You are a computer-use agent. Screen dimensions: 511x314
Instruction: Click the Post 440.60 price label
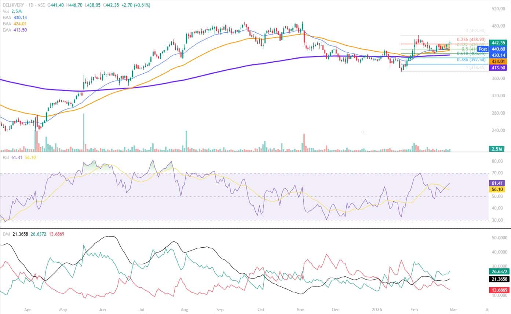(x=492, y=49)
